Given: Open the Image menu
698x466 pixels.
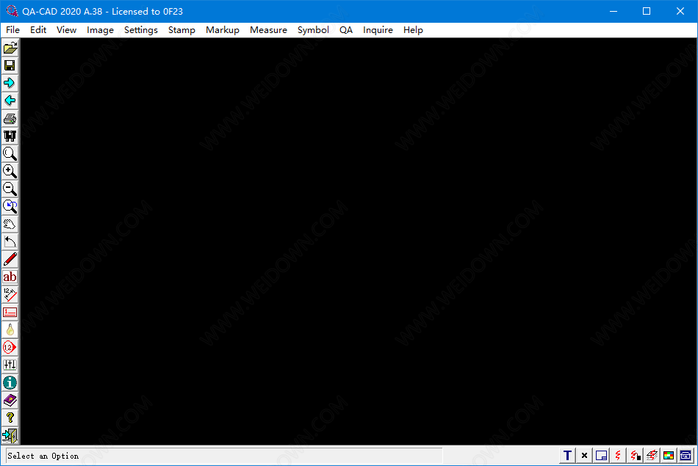Looking at the screenshot, I should pyautogui.click(x=100, y=30).
